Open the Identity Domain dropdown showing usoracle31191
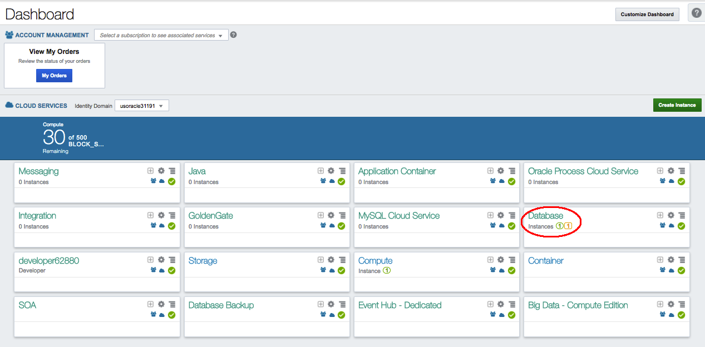 (142, 105)
